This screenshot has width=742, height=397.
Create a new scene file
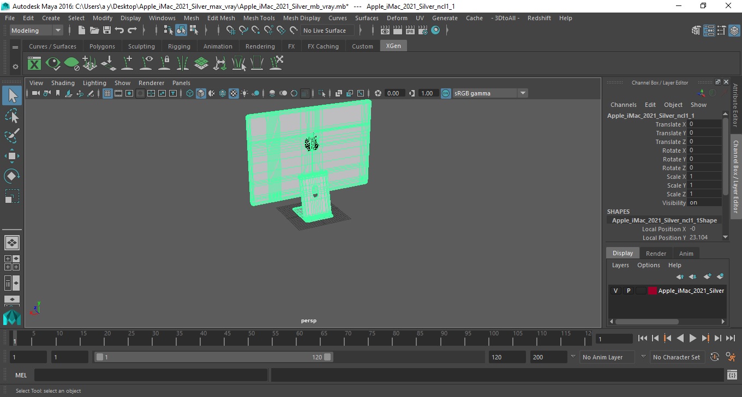tap(82, 31)
